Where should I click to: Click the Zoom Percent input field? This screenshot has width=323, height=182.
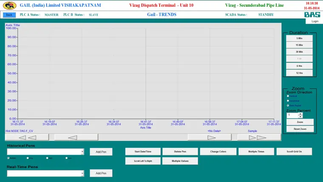292,115
